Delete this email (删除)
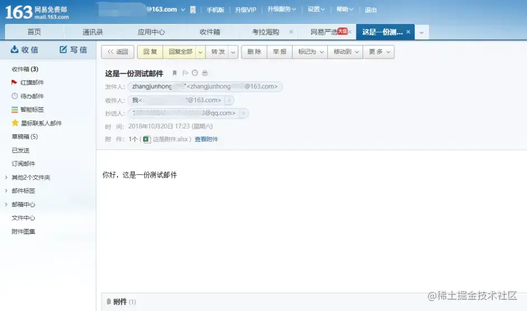This screenshot has width=527, height=311. (254, 52)
